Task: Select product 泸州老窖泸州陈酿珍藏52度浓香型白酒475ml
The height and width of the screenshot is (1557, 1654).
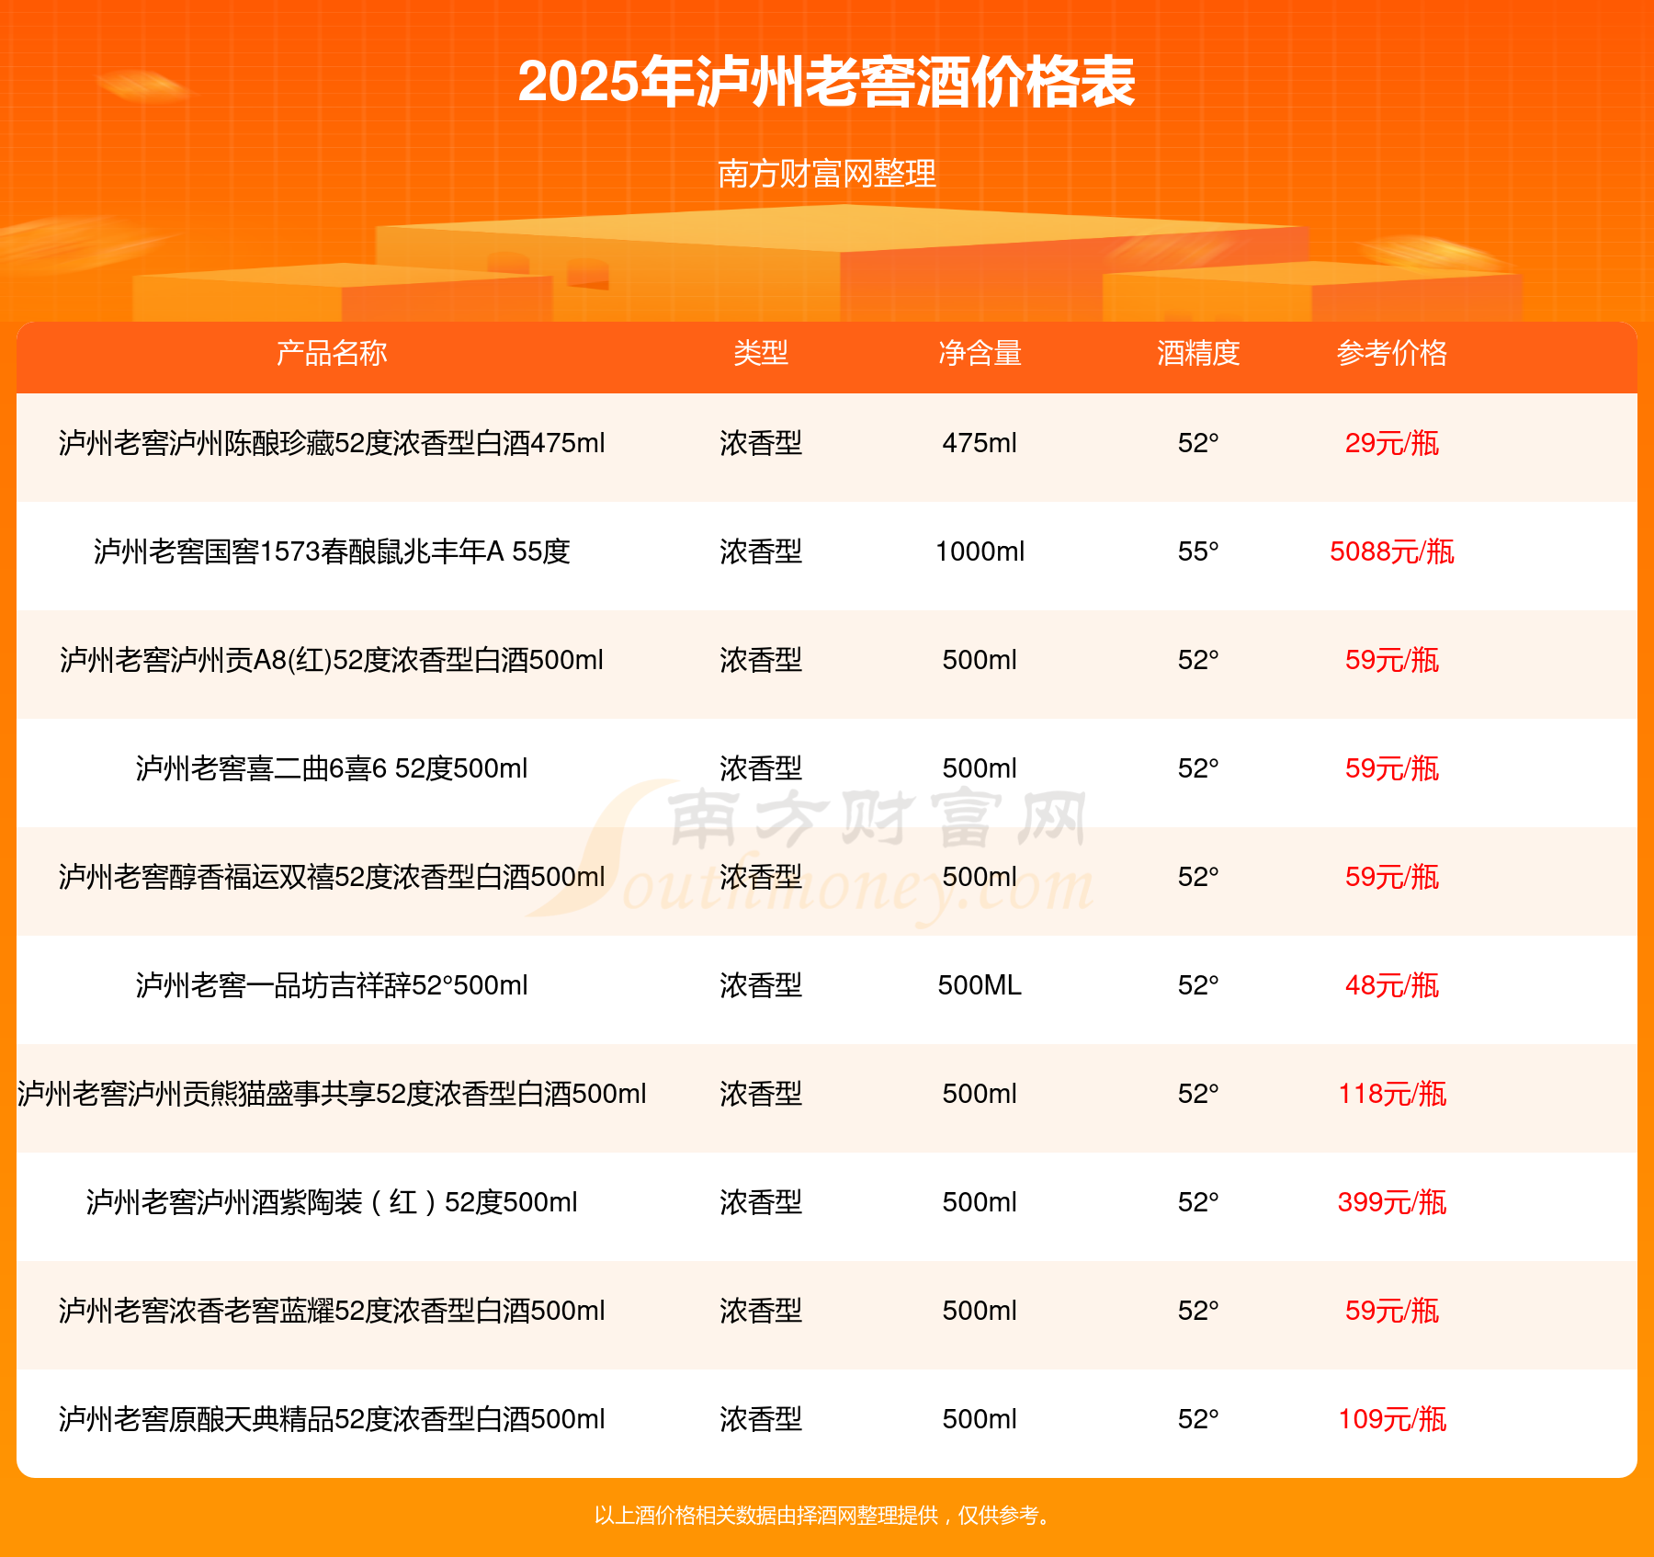Action: pyautogui.click(x=332, y=443)
